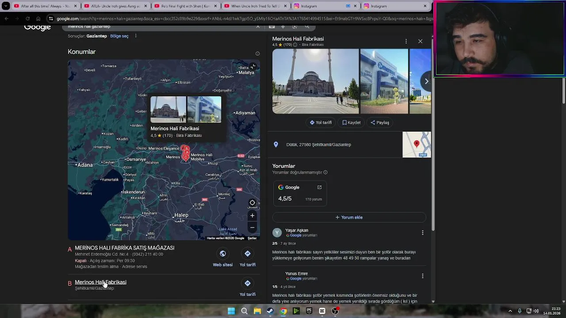Open listing B Merinos Hali Fabrikasi

click(x=100, y=282)
